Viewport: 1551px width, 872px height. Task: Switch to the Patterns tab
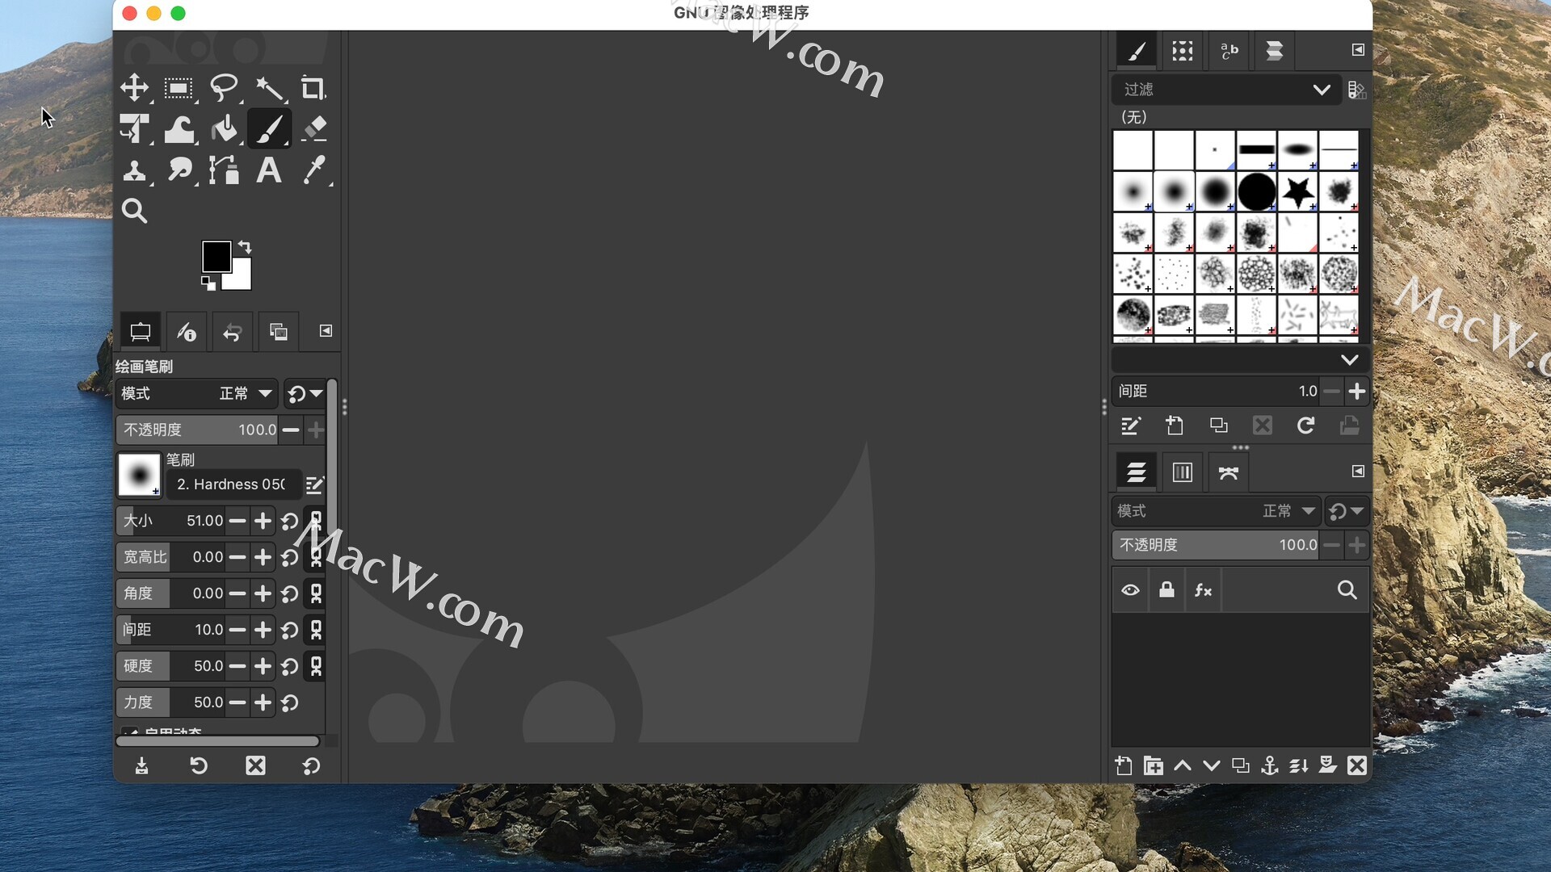1183,51
